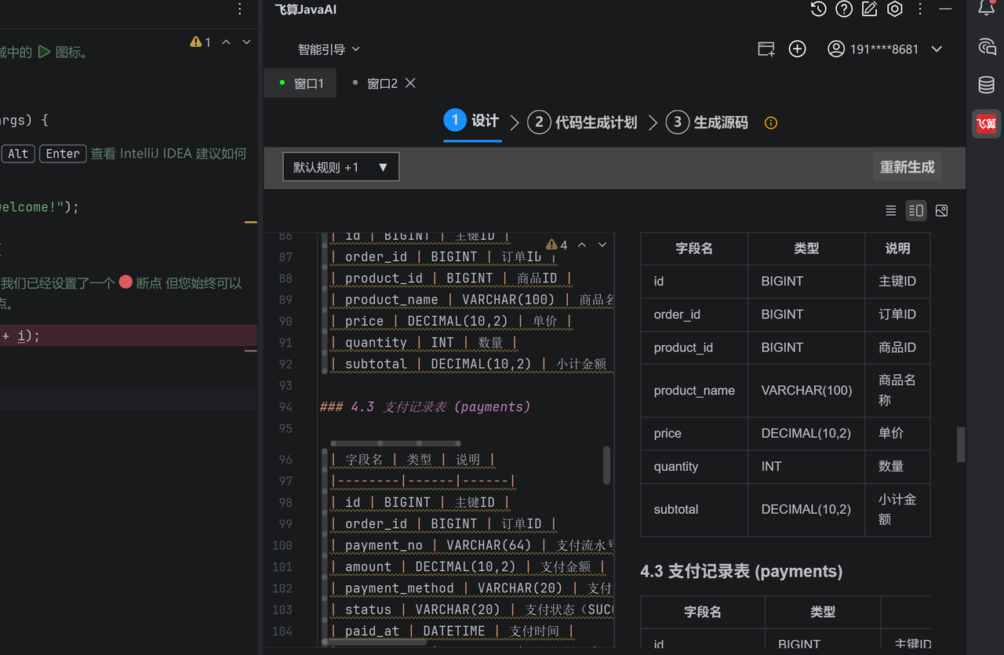
Task: Click the circled plus add icon
Action: coord(797,49)
